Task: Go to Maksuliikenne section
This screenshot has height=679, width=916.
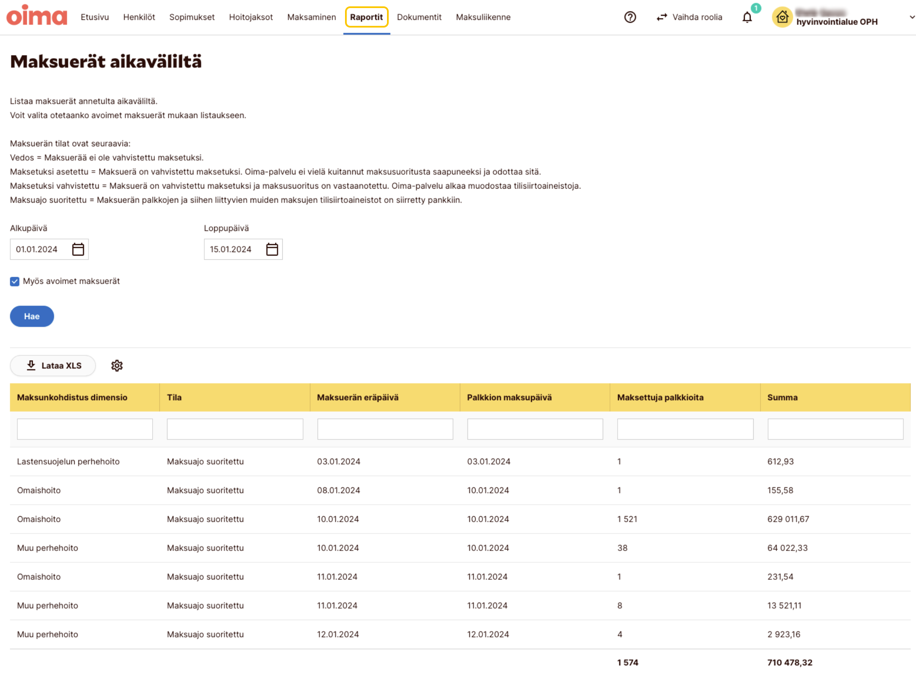Action: click(x=483, y=17)
